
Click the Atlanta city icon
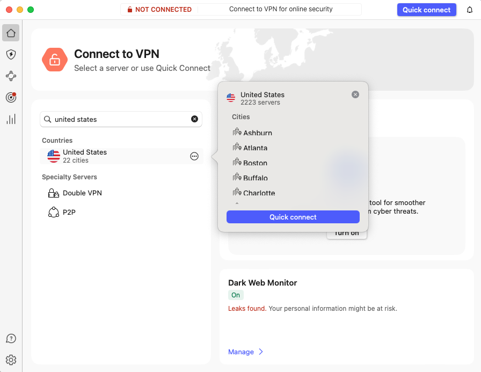(x=237, y=147)
